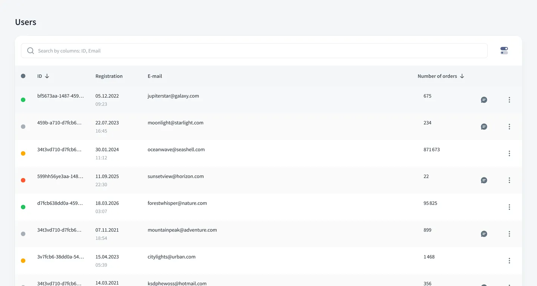Click email moonlight@starlight.com
The height and width of the screenshot is (286, 537).
click(176, 123)
